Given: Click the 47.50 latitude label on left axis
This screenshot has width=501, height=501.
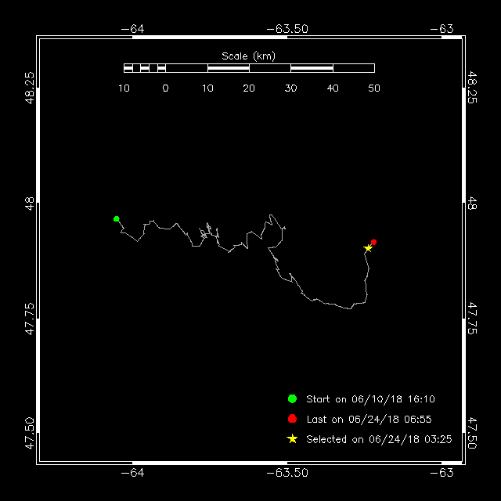Looking at the screenshot, I should coord(30,433).
